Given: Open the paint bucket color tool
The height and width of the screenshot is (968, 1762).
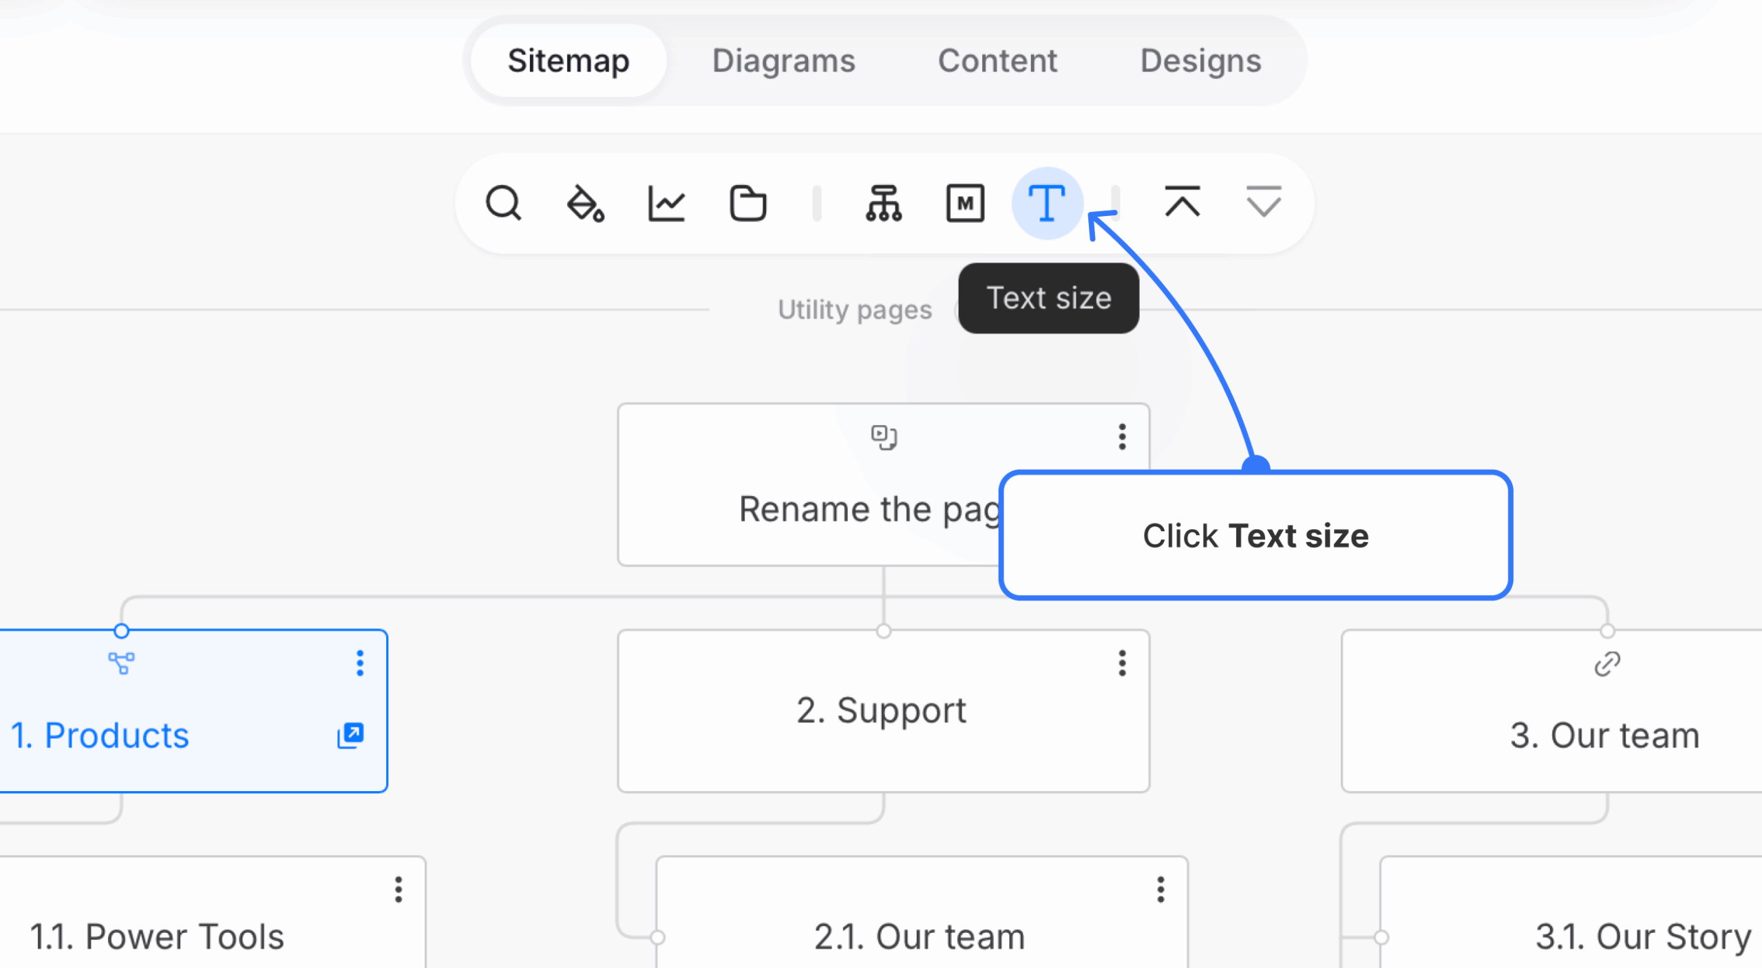Looking at the screenshot, I should click(585, 204).
